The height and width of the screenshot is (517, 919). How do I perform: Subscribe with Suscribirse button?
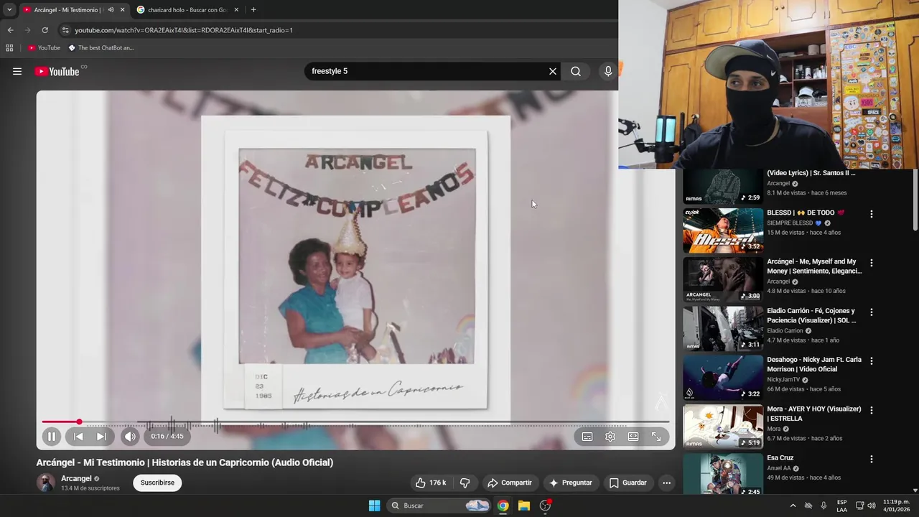click(x=157, y=483)
